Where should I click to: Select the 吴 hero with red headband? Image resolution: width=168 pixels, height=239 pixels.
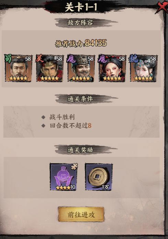click(x=49, y=68)
